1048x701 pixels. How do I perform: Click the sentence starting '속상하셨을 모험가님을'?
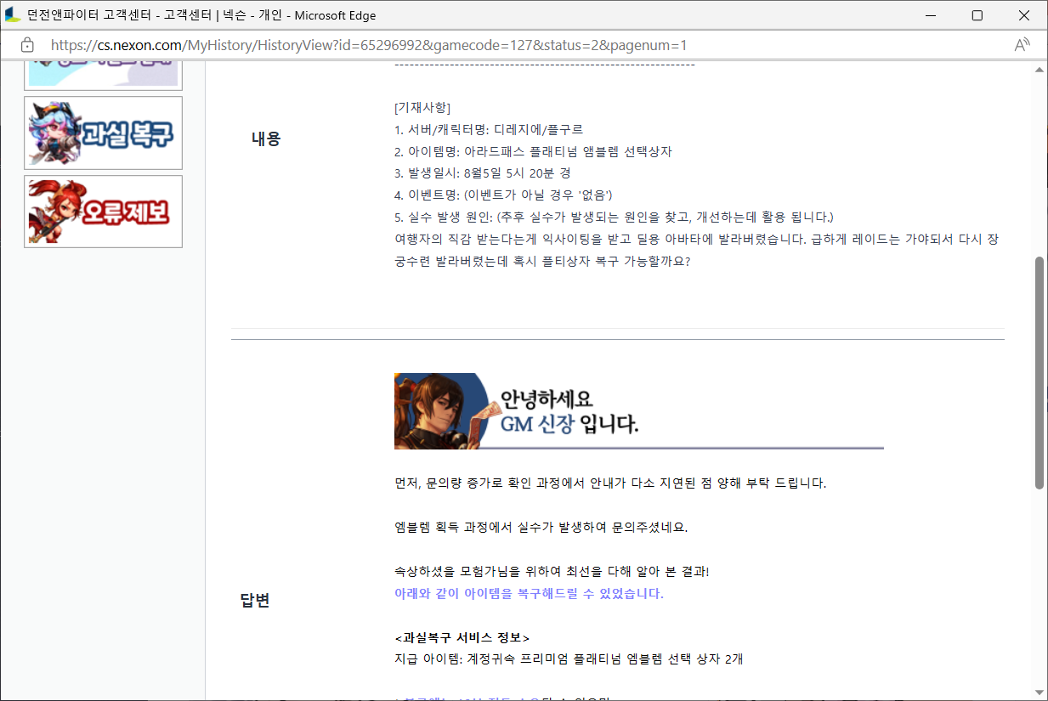pyautogui.click(x=552, y=572)
